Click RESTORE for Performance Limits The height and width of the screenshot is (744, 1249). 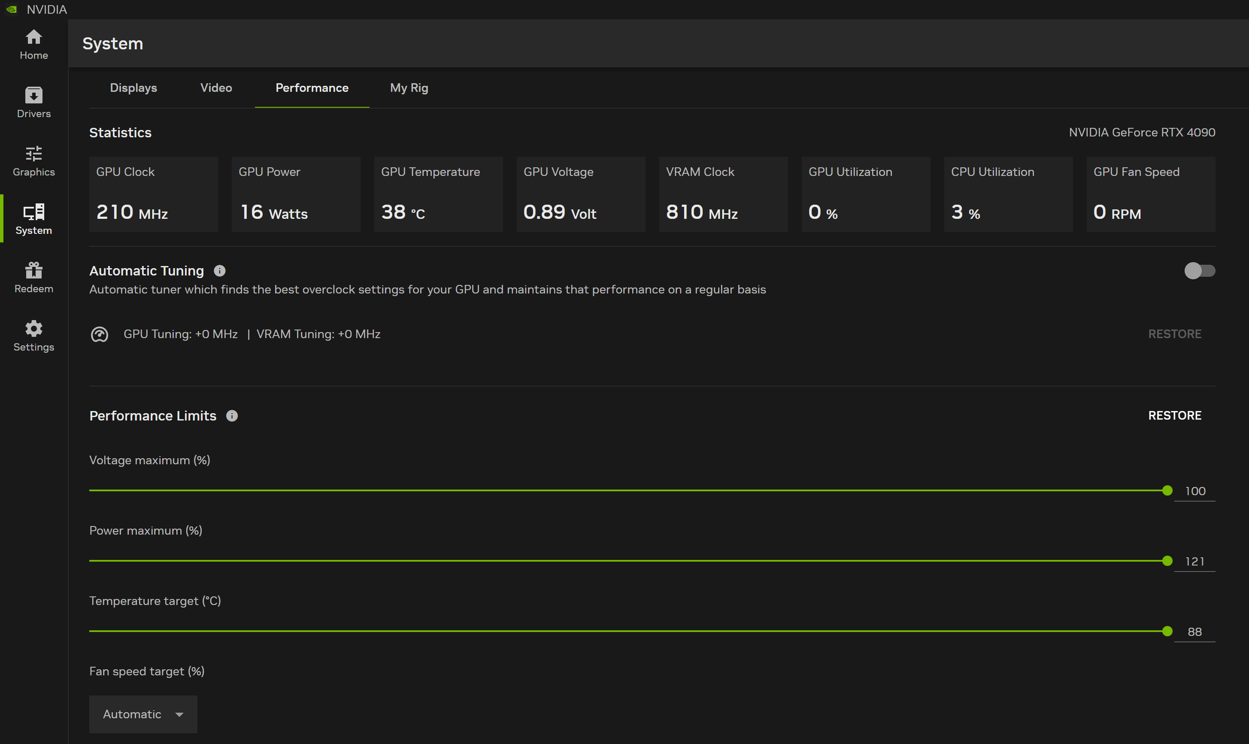(x=1174, y=416)
